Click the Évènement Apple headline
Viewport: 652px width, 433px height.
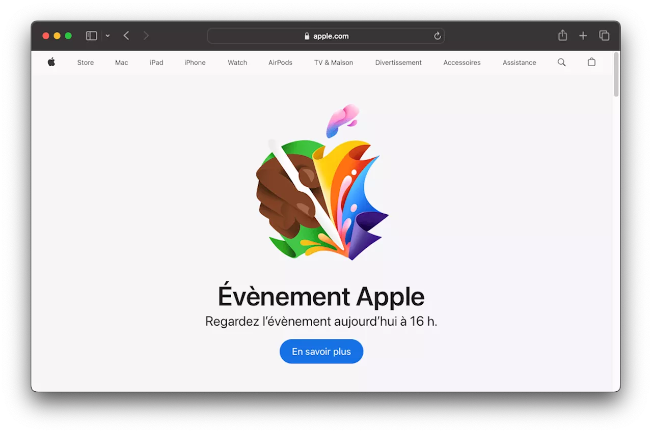click(x=321, y=297)
